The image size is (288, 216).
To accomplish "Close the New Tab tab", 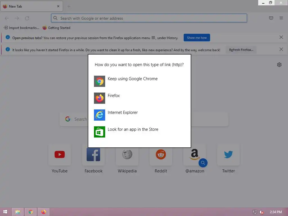I will 58,6.
